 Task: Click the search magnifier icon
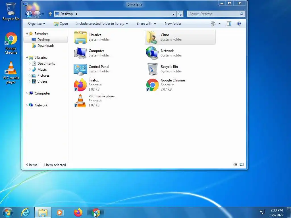pos(241,14)
